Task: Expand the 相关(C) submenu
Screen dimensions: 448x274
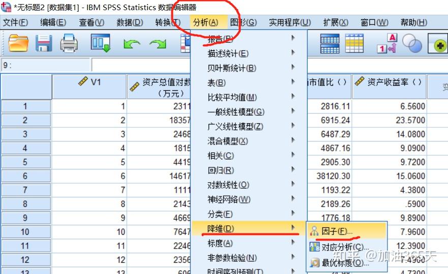Action: coord(249,156)
